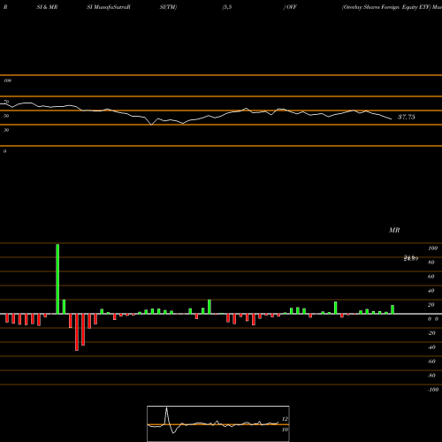Click the MR axis label 60
The image size is (442, 442).
[431, 277]
